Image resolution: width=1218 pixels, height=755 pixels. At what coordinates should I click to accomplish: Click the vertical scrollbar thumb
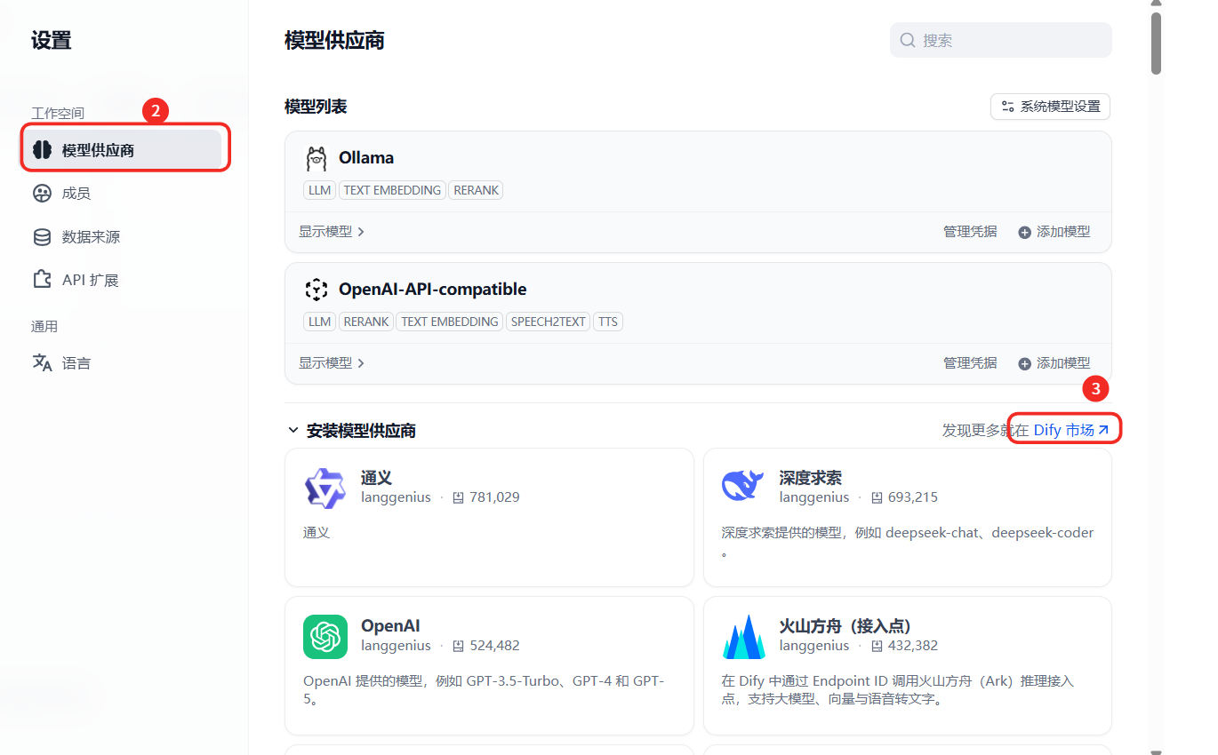pyautogui.click(x=1156, y=43)
